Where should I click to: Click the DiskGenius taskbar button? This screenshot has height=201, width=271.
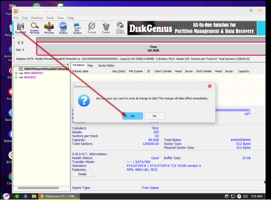(x=59, y=196)
